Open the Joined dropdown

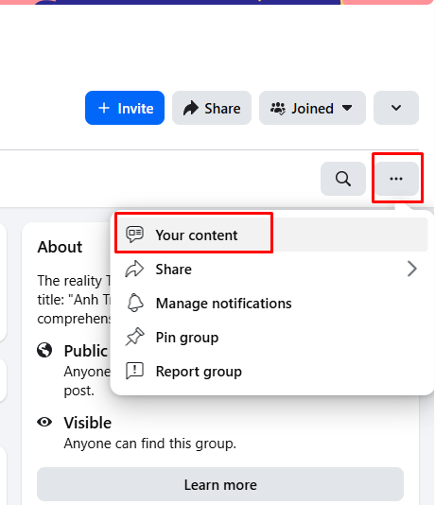[312, 108]
